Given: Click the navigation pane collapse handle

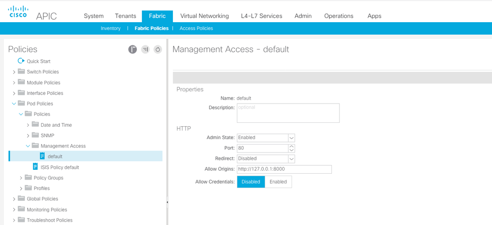Looking at the screenshot, I should [167, 202].
